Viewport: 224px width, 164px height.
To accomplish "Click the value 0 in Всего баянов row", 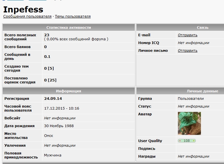I will (45, 47).
